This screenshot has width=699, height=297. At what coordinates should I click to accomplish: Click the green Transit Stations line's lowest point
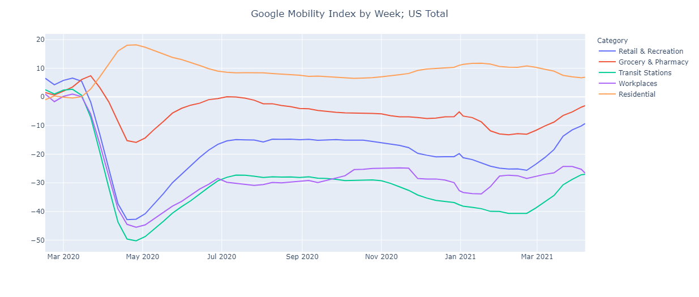136,240
